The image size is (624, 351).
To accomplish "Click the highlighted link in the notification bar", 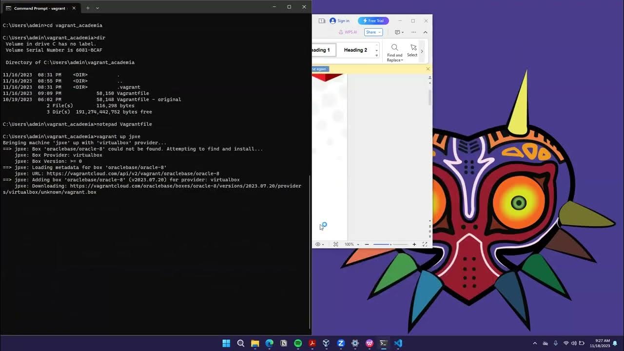I will click(320, 69).
